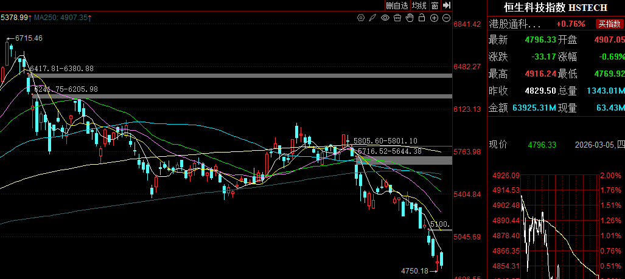Viewport: 625px width, 279px height.
Task: Toggle chart visibility eye icon
Action: click(x=385, y=18)
